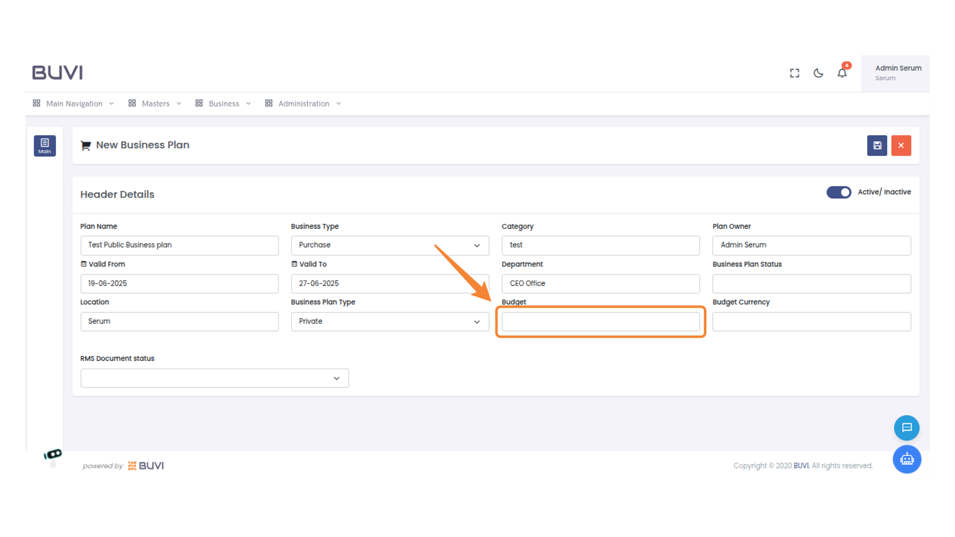The width and height of the screenshot is (955, 537).
Task: Select the Main sidebar icon
Action: click(45, 146)
